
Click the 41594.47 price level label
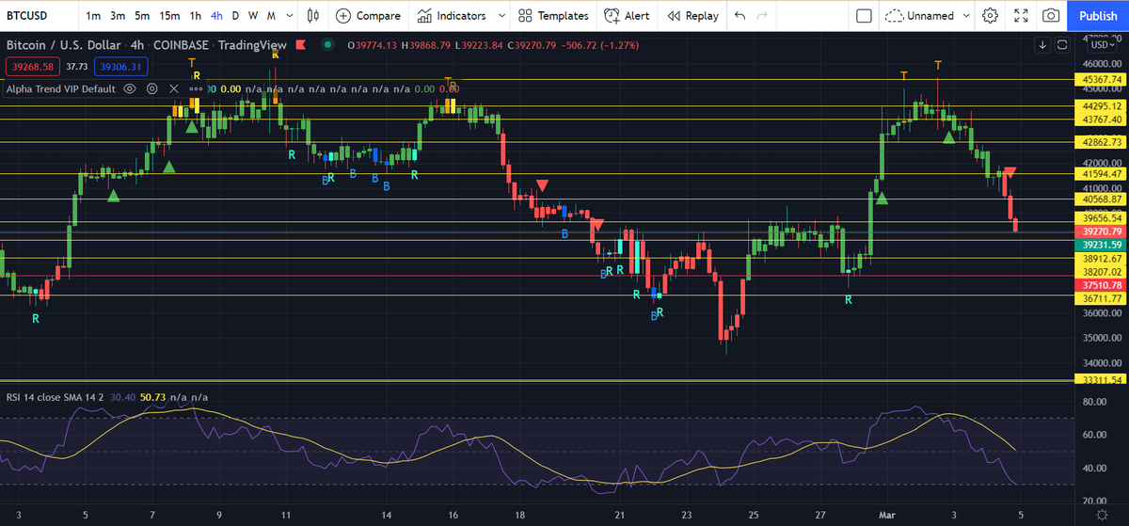point(1103,174)
